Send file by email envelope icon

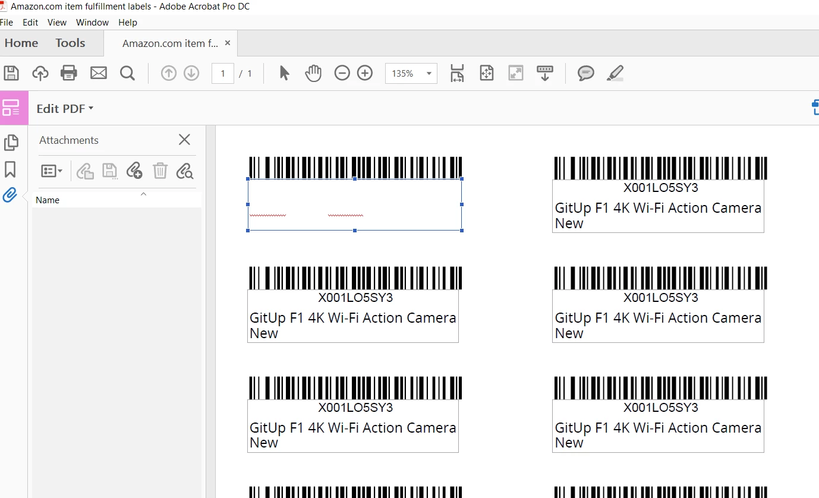(x=99, y=73)
